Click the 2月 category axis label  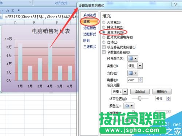click(x=30, y=86)
